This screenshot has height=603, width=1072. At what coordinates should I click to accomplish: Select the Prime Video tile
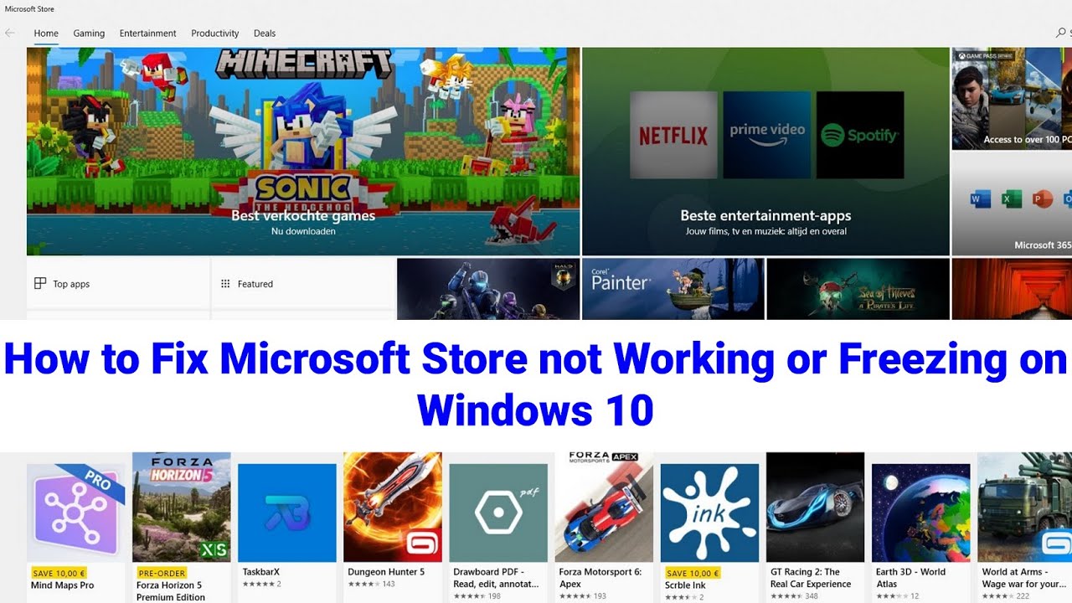[x=767, y=135]
